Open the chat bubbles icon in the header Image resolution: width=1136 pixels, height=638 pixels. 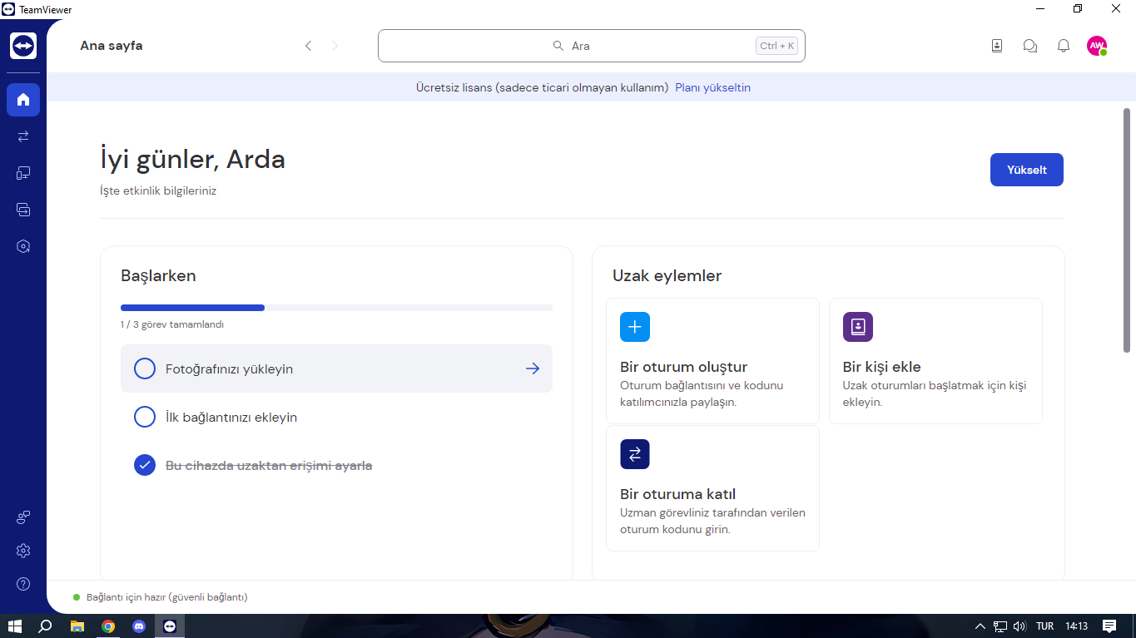tap(1030, 46)
